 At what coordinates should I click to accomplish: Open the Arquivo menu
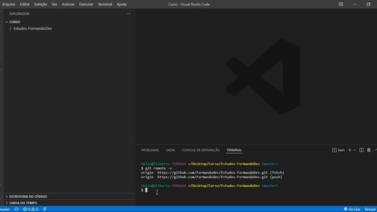pyautogui.click(x=9, y=4)
